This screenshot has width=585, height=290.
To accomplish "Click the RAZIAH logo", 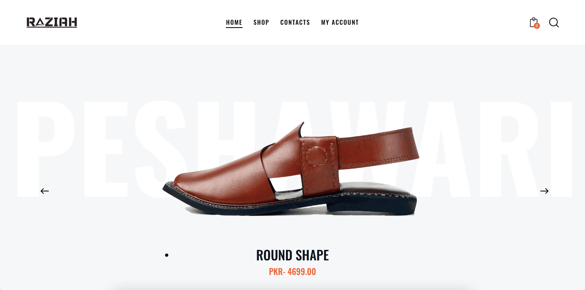I will click(x=52, y=22).
